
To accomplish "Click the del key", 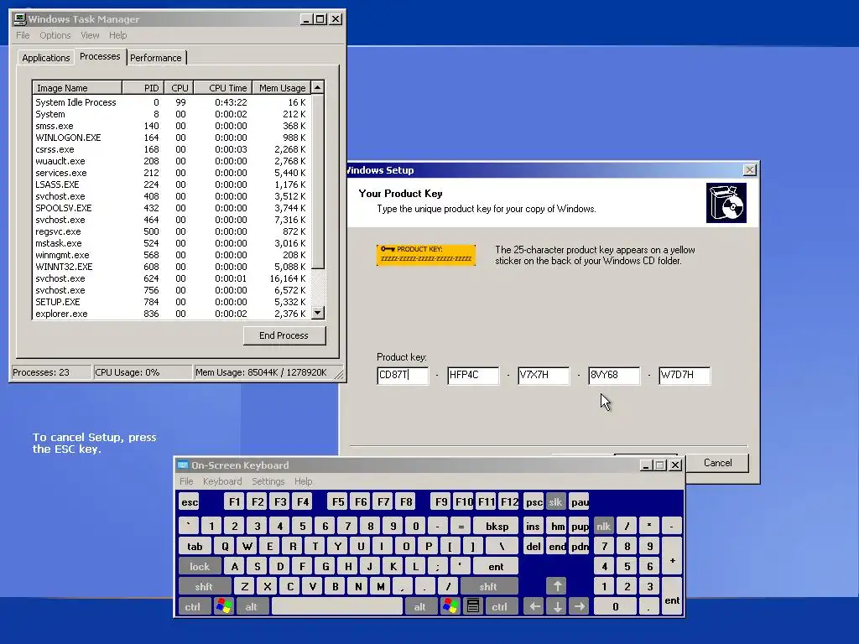I will tap(533, 546).
